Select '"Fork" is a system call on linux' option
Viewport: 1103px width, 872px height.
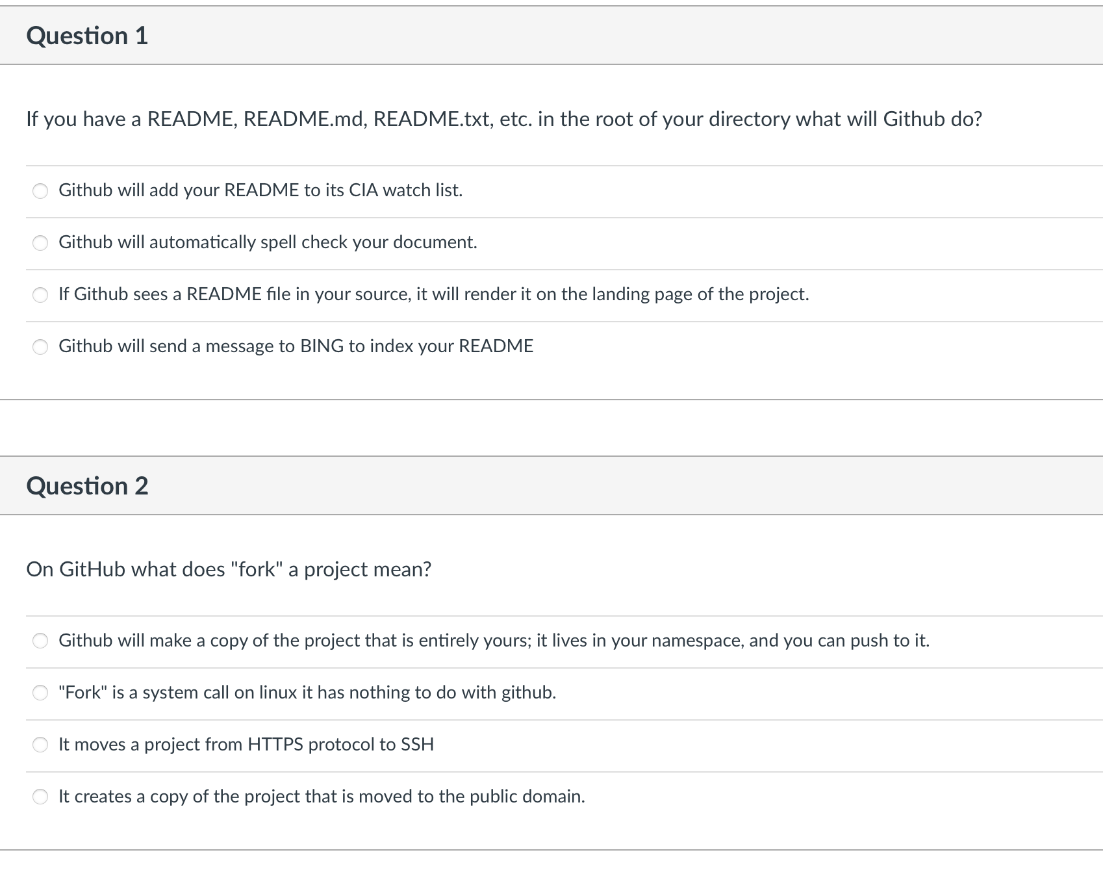click(40, 693)
